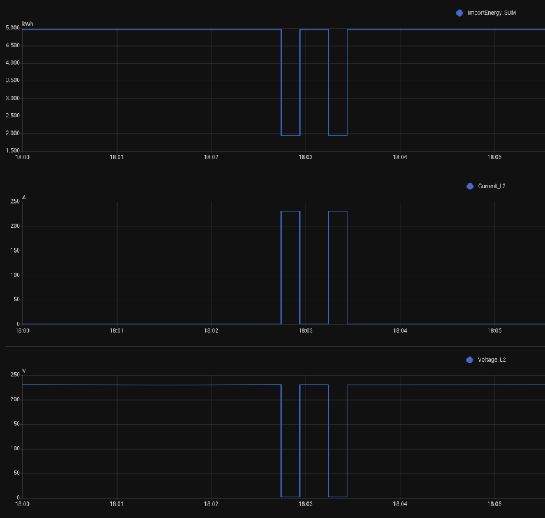Click the A unit label on current chart
Image resolution: width=545 pixels, height=518 pixels.
pos(24,198)
